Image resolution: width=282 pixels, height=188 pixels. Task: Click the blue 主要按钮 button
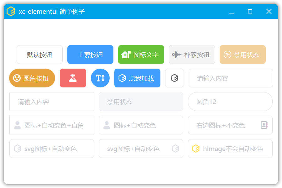(90, 54)
